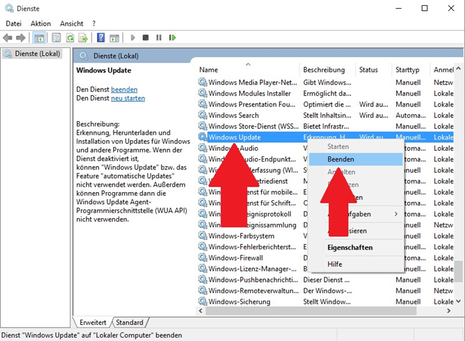Click the Back arrow toolbar icon
The height and width of the screenshot is (341, 465).
7,38
